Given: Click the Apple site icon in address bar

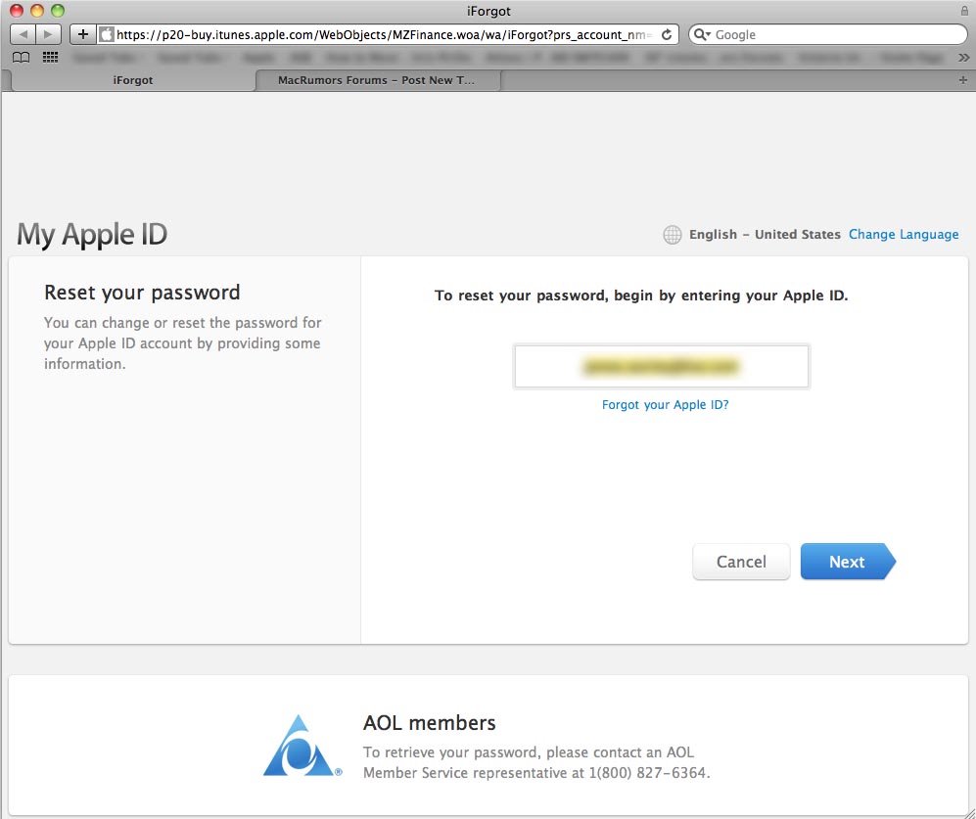Looking at the screenshot, I should 107,34.
